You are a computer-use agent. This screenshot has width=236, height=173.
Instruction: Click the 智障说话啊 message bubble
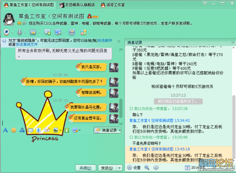[92, 93]
